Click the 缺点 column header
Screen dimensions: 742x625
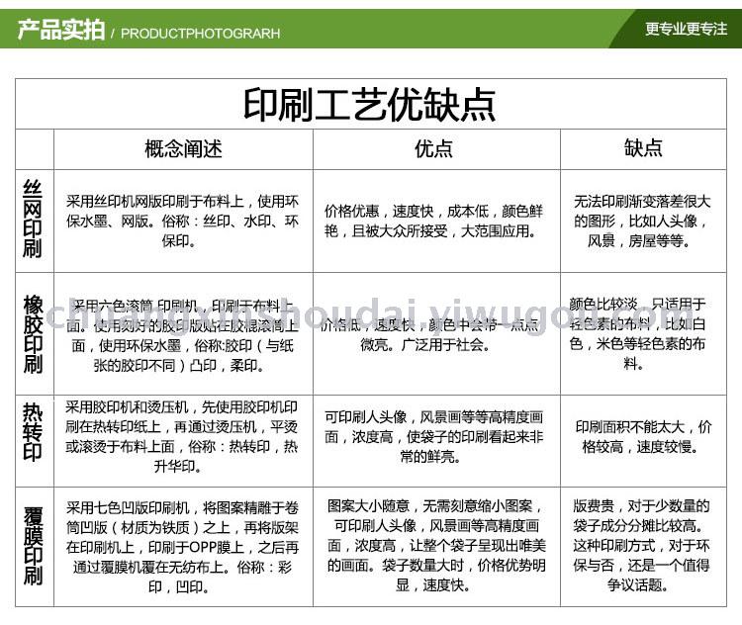coord(643,148)
